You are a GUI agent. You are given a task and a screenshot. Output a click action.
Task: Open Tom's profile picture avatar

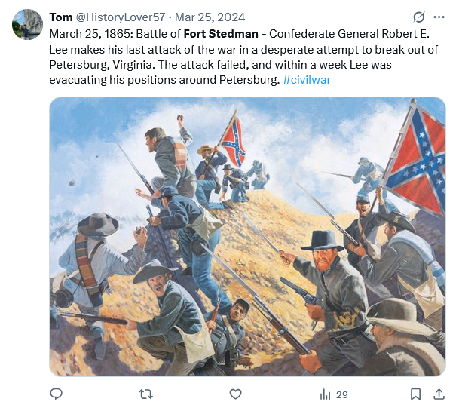point(27,25)
